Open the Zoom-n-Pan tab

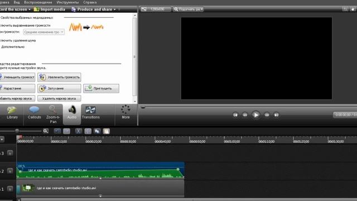tap(53, 114)
